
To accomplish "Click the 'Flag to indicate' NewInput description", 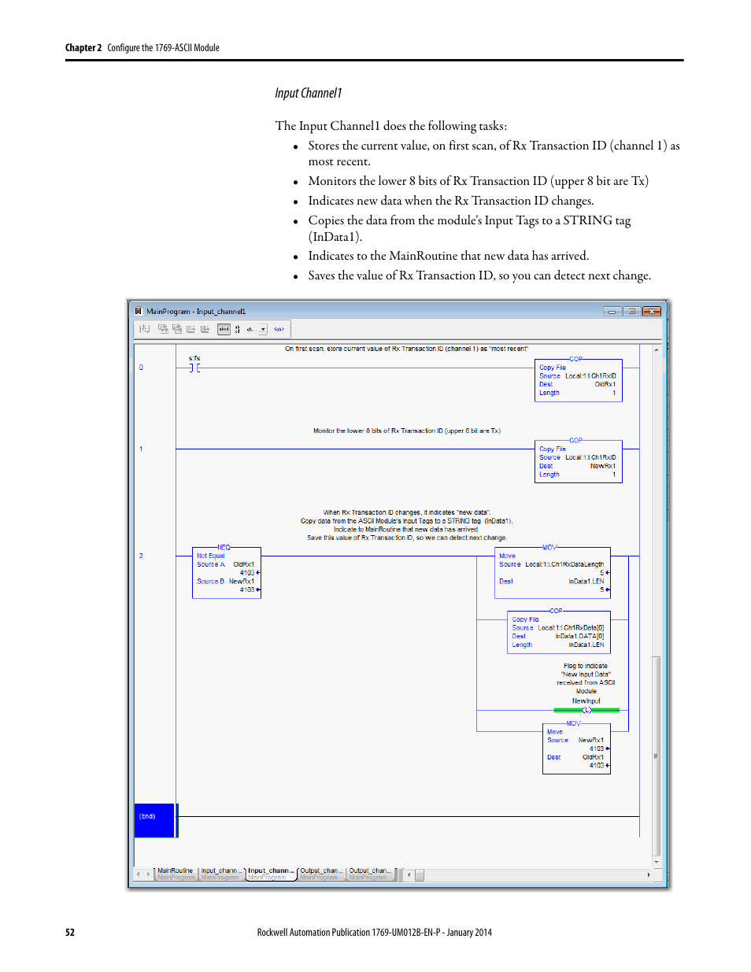I will click(586, 678).
